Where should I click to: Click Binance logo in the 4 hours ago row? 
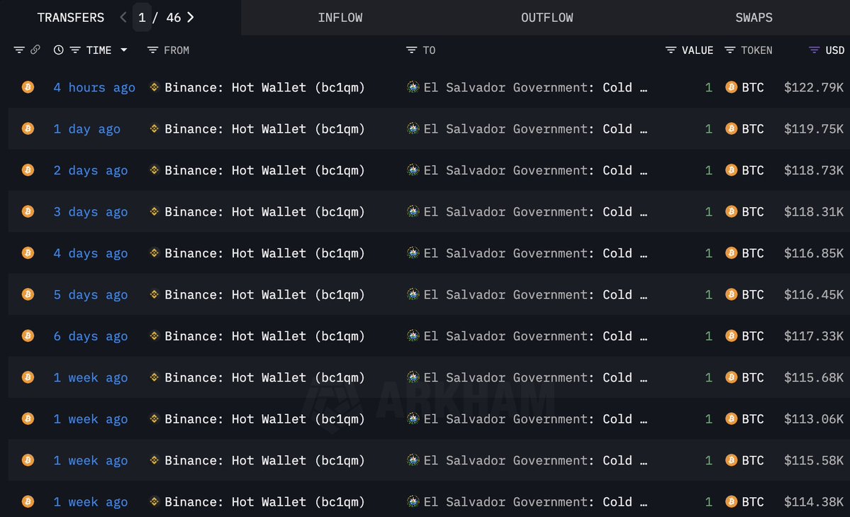(x=154, y=87)
